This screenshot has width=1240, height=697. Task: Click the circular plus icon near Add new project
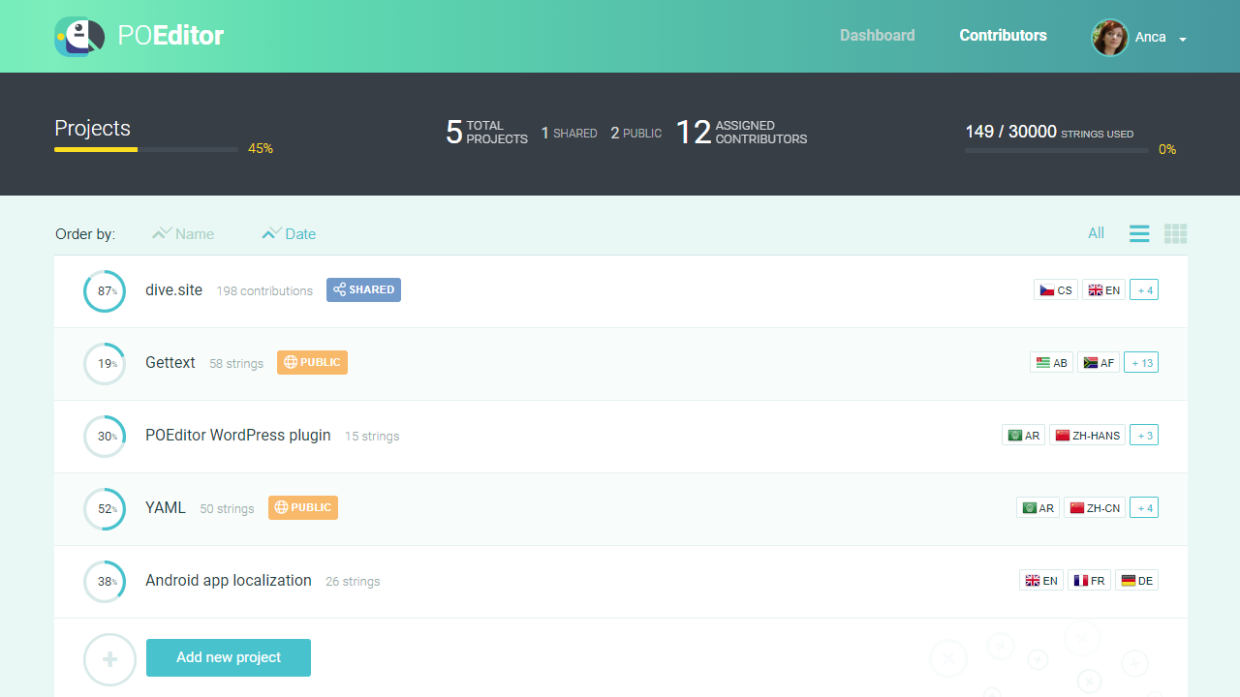pyautogui.click(x=109, y=658)
